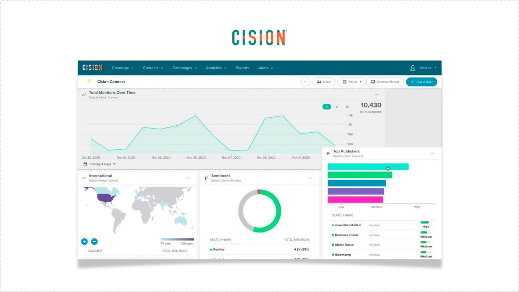Click the Sentiment widget type icon
519x292 pixels.
(206, 178)
